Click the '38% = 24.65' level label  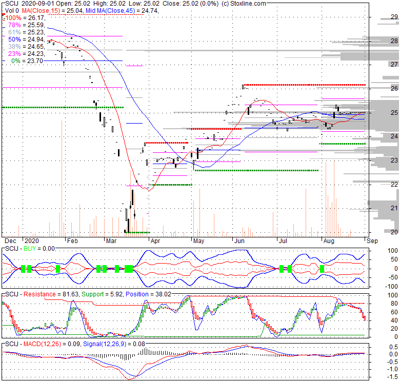(x=27, y=47)
